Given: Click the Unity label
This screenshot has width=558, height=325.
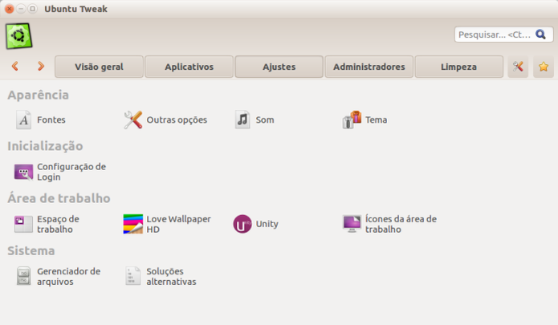Looking at the screenshot, I should pos(267,224).
